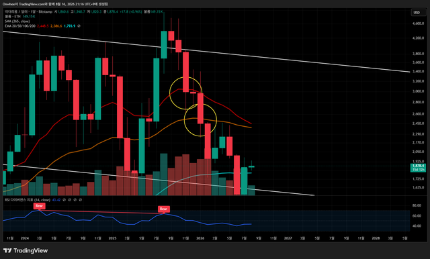
Task: Click the 1,925.0 price axis label
Action: coord(418,162)
